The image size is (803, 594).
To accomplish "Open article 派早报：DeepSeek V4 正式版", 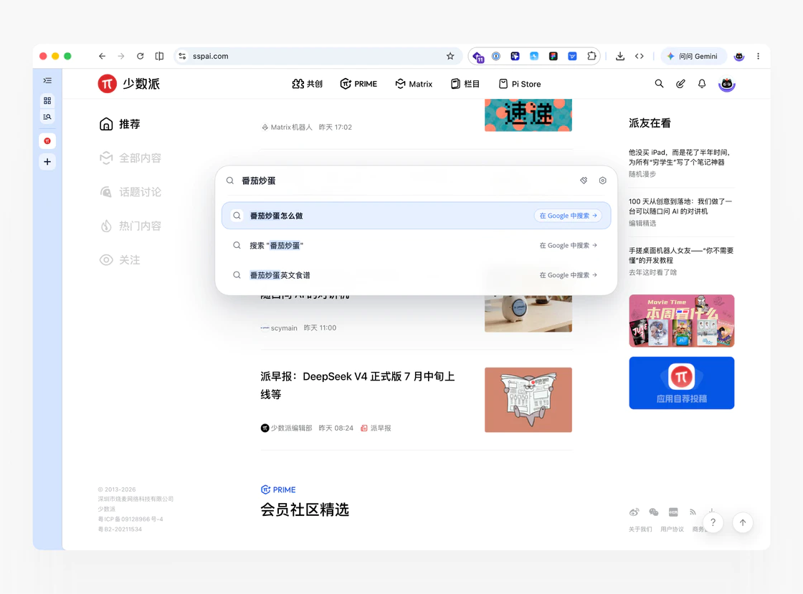I will [358, 385].
